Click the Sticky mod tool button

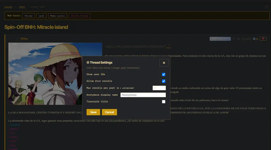click(x=28, y=16)
